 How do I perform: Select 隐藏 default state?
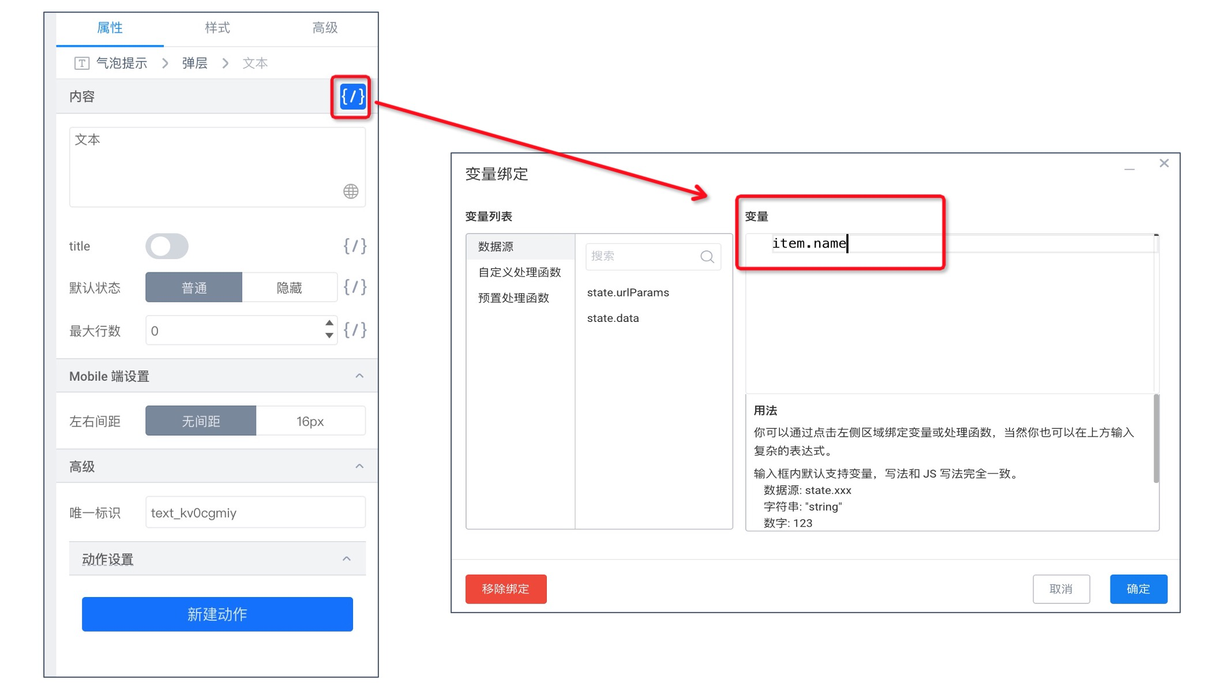click(290, 287)
